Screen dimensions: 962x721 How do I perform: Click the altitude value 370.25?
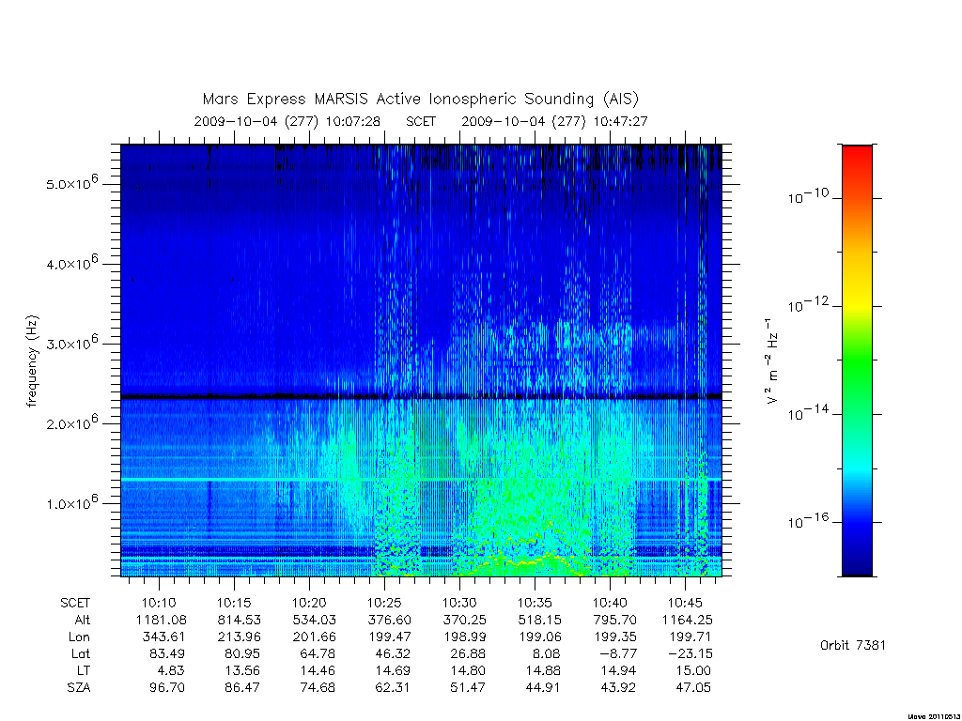464,620
